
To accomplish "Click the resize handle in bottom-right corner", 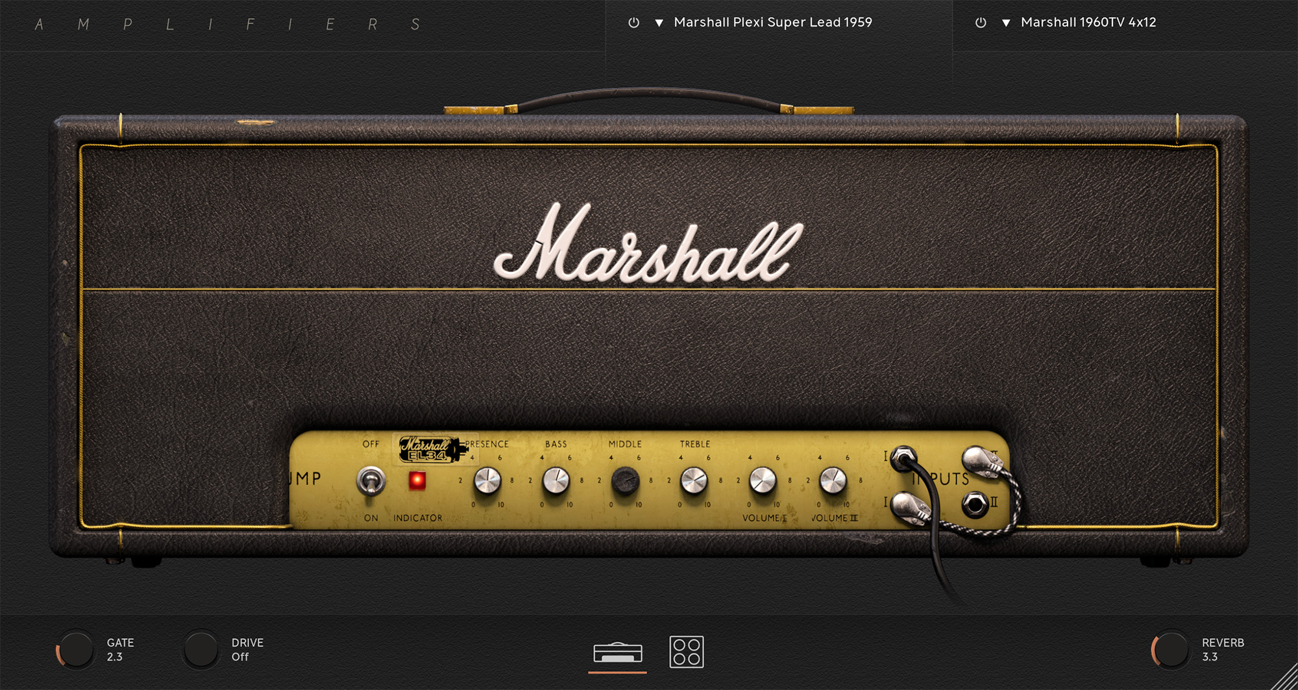I will pos(1286,679).
